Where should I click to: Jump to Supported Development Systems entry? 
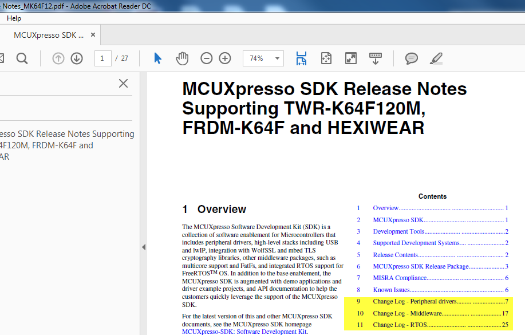tap(433, 243)
